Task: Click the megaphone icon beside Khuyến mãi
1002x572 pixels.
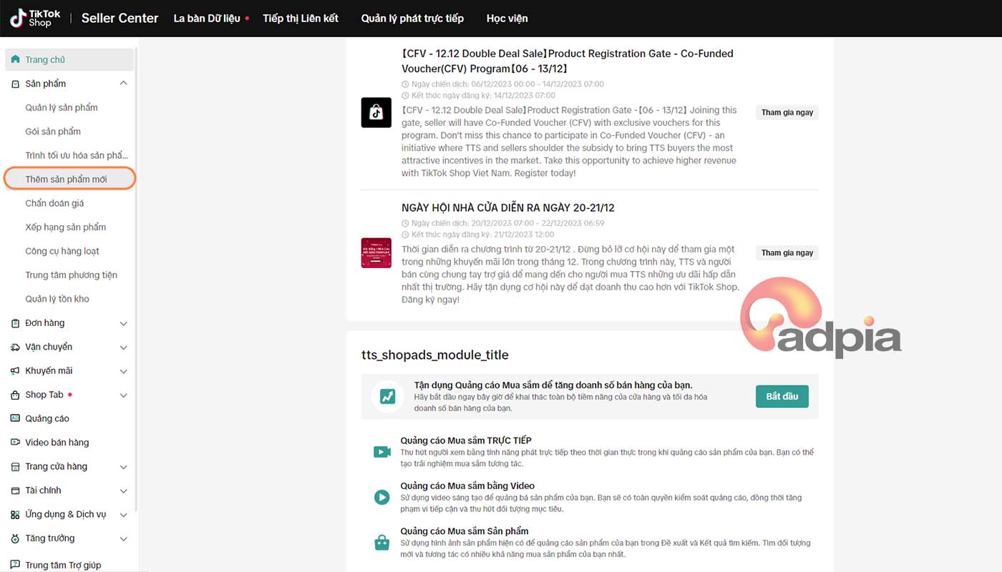Action: 16,371
